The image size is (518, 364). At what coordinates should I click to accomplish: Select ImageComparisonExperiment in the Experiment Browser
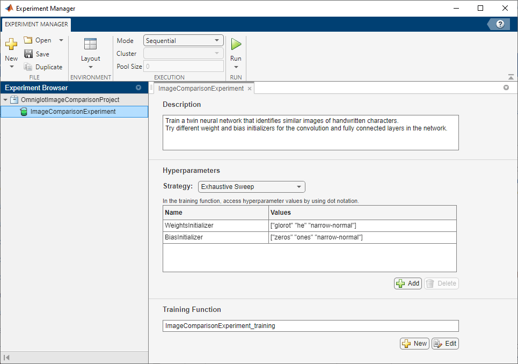pyautogui.click(x=72, y=112)
